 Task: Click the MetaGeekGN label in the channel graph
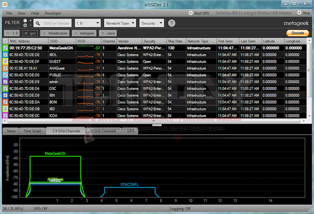click(x=55, y=154)
